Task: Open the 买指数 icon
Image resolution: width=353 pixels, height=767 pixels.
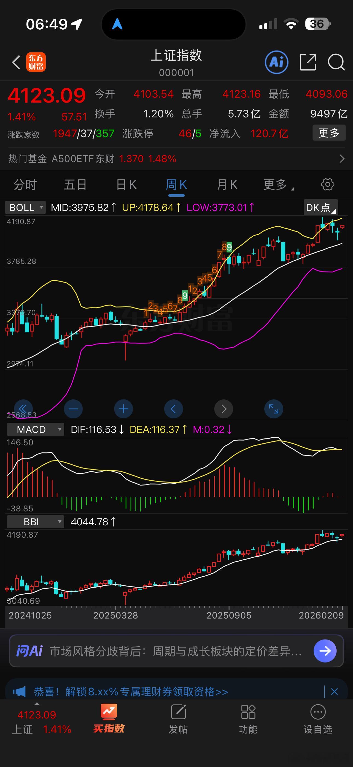Action: [x=109, y=718]
